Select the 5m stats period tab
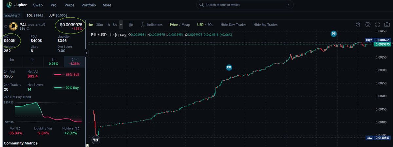 12,62
